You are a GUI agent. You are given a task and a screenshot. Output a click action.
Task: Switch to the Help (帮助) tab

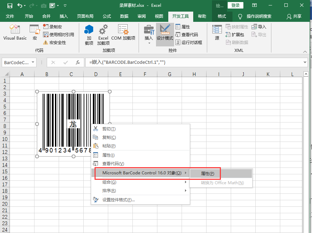coord(202,16)
